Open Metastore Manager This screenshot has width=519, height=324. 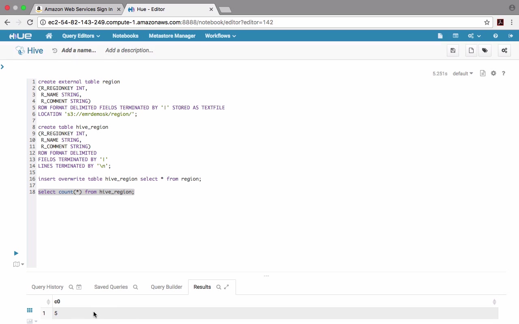pos(172,36)
